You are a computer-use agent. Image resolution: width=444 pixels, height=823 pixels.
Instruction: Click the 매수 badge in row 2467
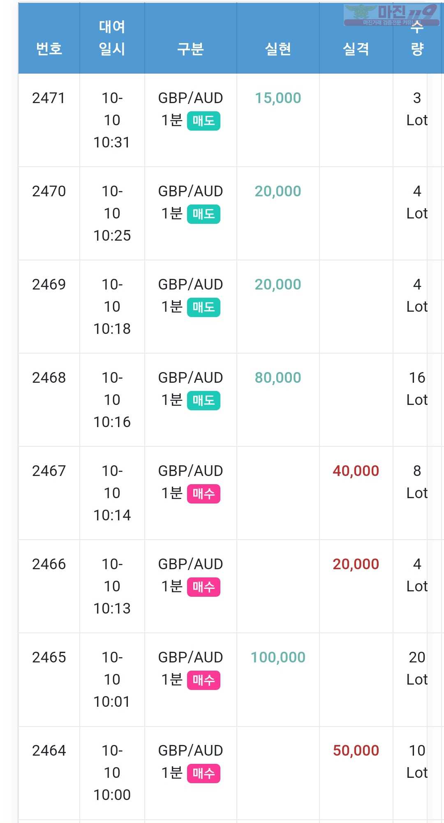click(x=203, y=494)
